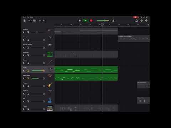Viewport: 171px width, 128px height.
Task: Toggle solo on the beat sequencer track
Action: click(x=28, y=55)
